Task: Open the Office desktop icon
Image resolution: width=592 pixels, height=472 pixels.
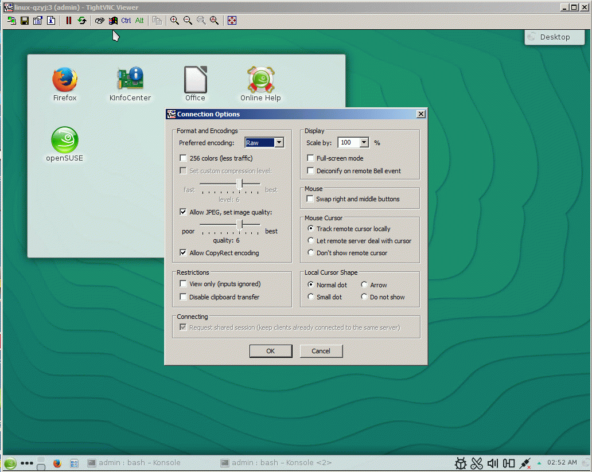Action: (195, 84)
